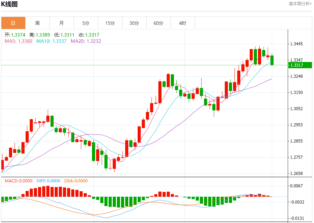
Task: Open the 30分 interval tab
Action: (135, 23)
